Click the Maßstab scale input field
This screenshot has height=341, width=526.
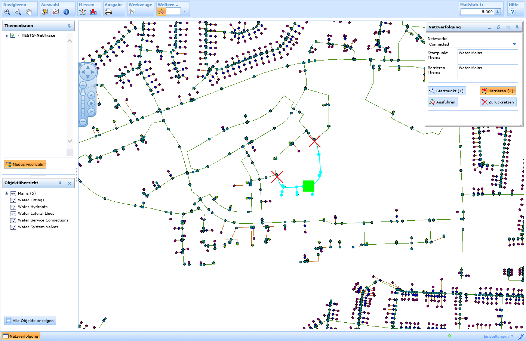pos(477,12)
